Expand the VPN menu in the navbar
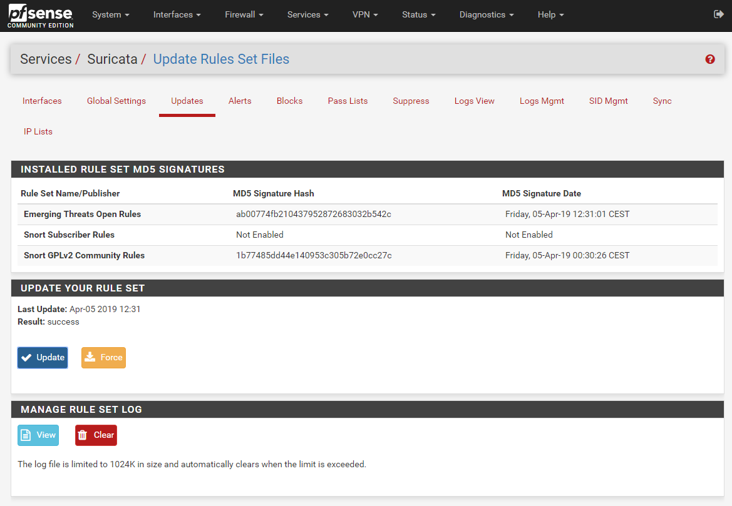The height and width of the screenshot is (506, 732). click(365, 15)
